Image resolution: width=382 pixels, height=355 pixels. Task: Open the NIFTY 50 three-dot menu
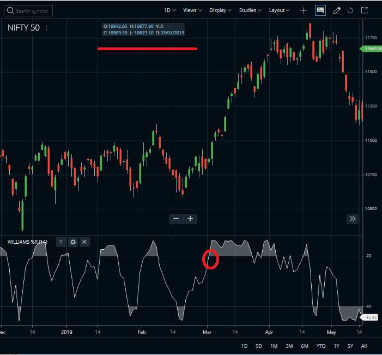pos(46,28)
